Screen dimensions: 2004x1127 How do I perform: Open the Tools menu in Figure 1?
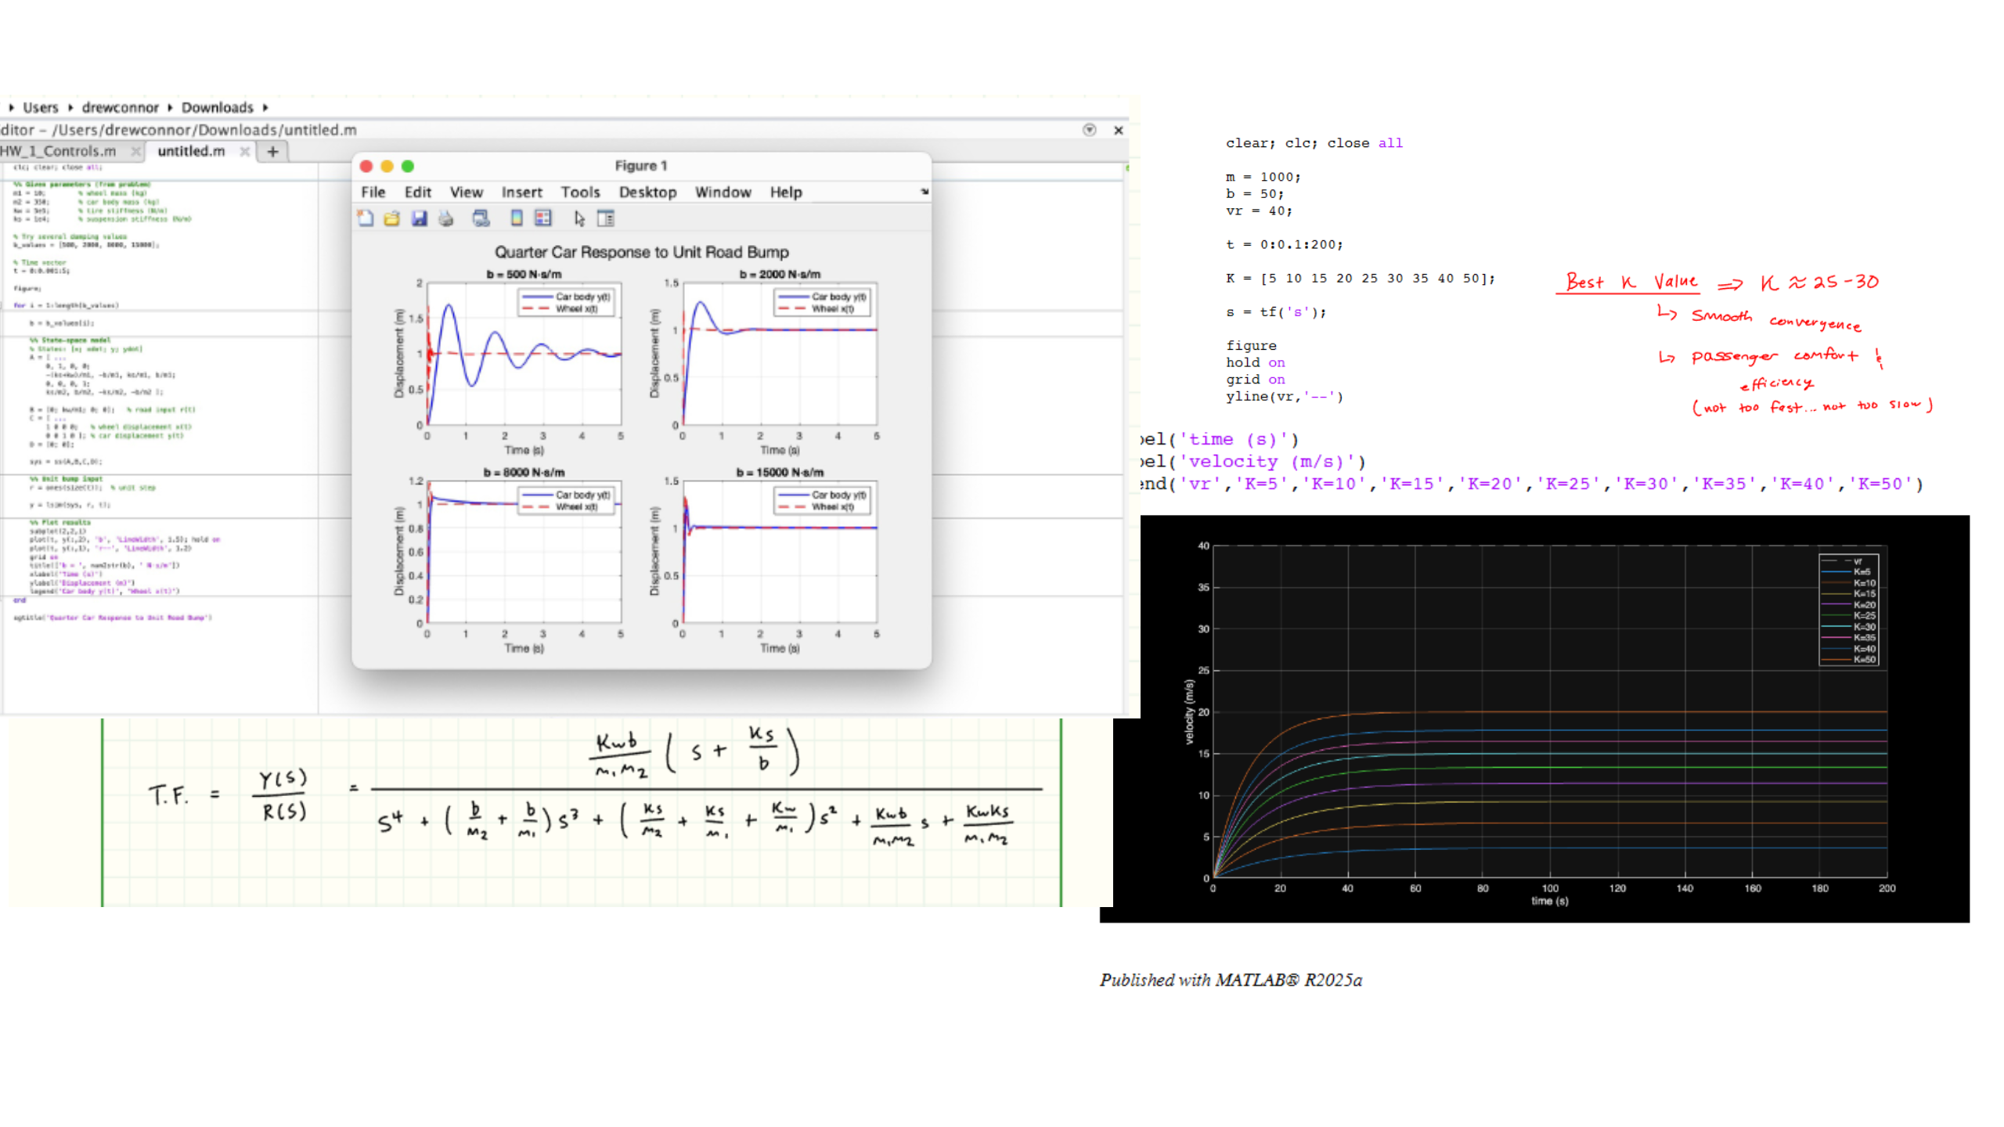pos(580,193)
